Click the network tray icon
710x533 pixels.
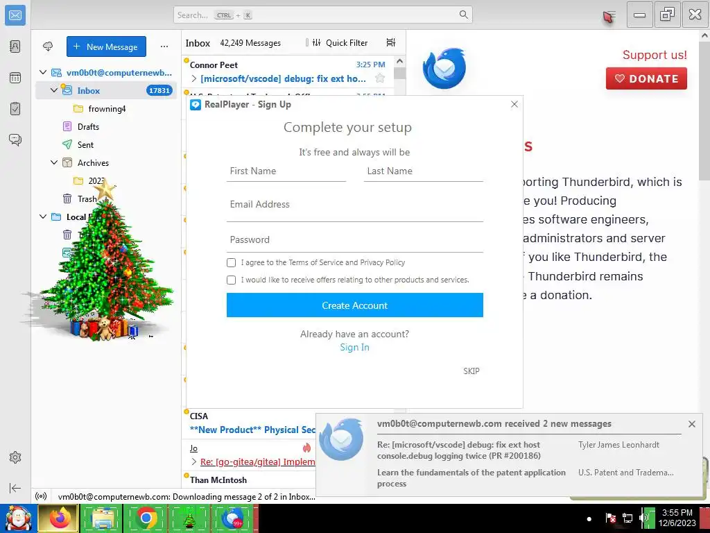point(627,518)
